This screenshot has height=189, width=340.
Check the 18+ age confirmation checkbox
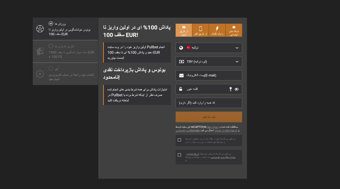click(179, 140)
